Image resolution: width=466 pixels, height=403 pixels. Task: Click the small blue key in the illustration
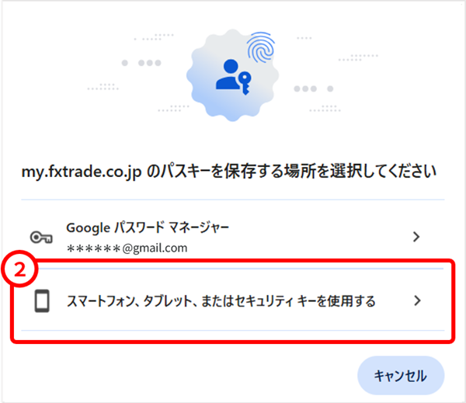pos(245,83)
